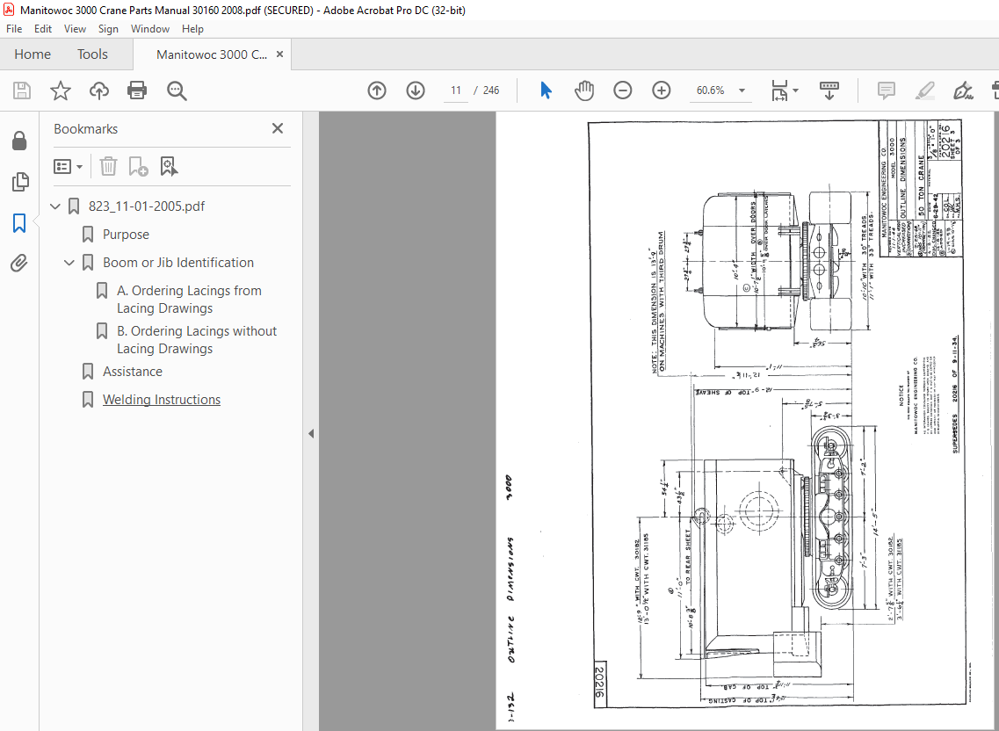Image resolution: width=999 pixels, height=731 pixels.
Task: Open fit page options dropdown arrow
Action: 795,90
